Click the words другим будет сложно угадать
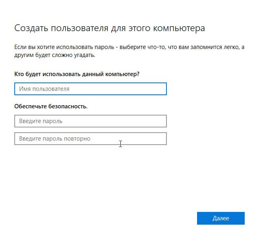 55,55
